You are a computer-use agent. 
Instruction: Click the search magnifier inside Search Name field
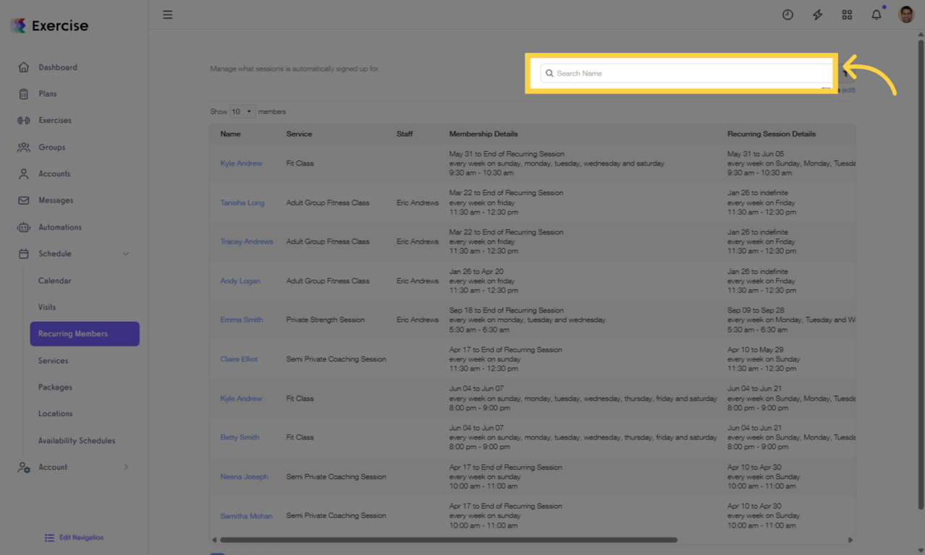pyautogui.click(x=549, y=73)
